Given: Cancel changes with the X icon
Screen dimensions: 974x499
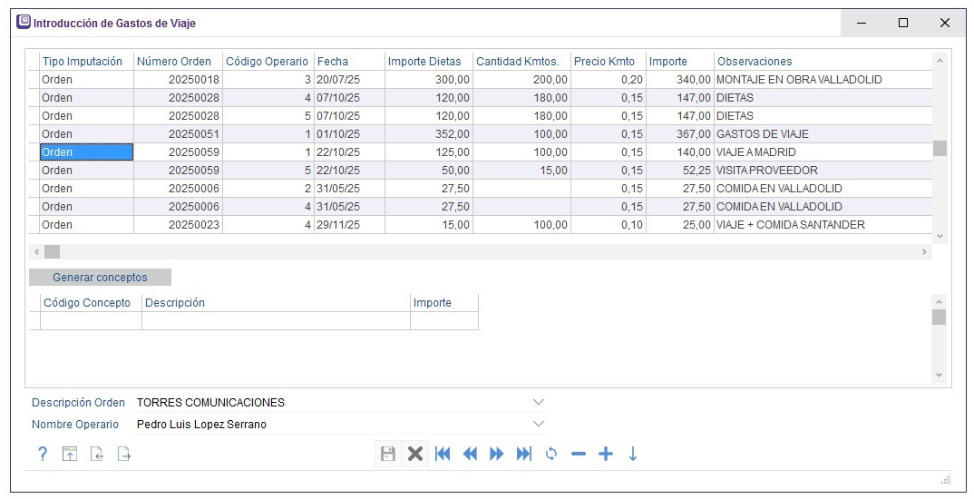Looking at the screenshot, I should click(415, 455).
